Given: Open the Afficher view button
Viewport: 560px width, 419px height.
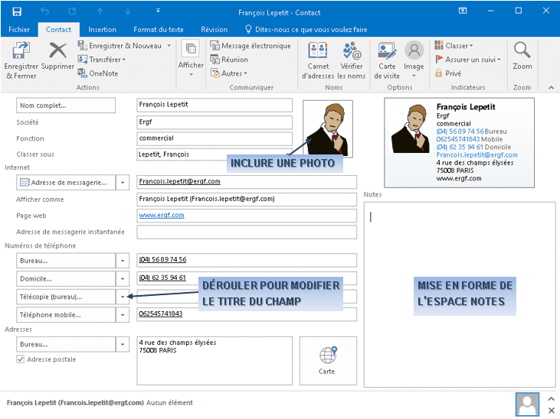Looking at the screenshot, I should click(191, 59).
